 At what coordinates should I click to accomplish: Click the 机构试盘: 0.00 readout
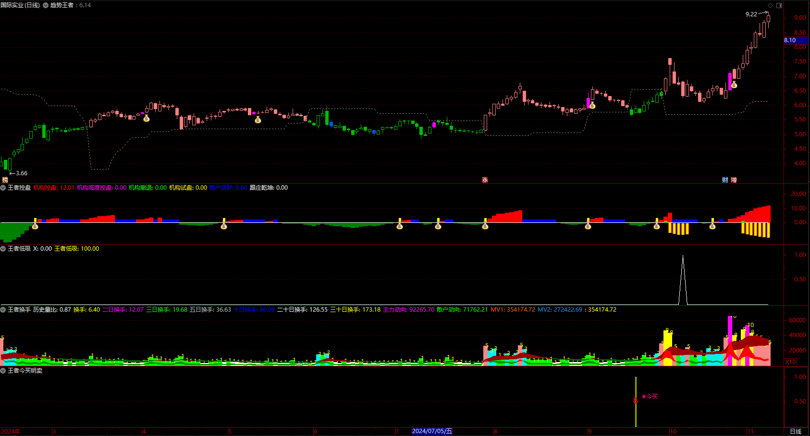pyautogui.click(x=188, y=188)
